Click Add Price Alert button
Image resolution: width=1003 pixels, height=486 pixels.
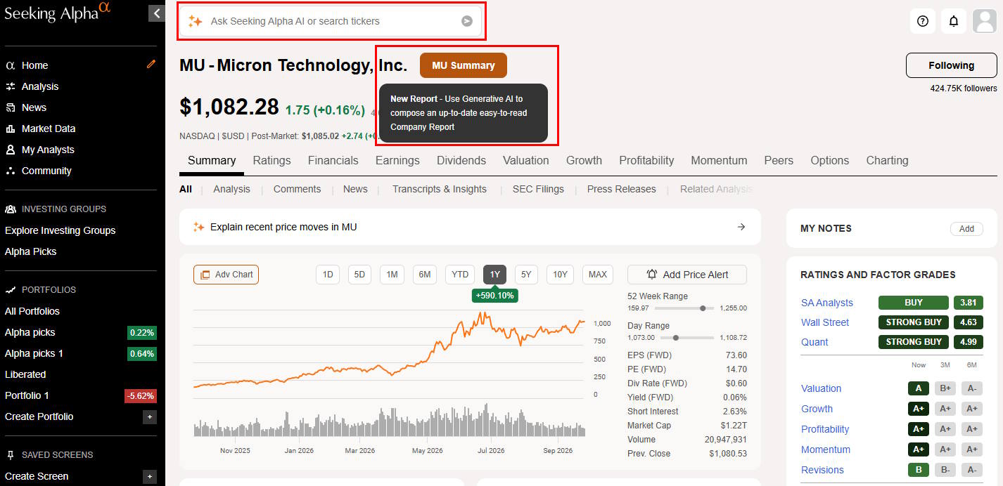tap(687, 275)
